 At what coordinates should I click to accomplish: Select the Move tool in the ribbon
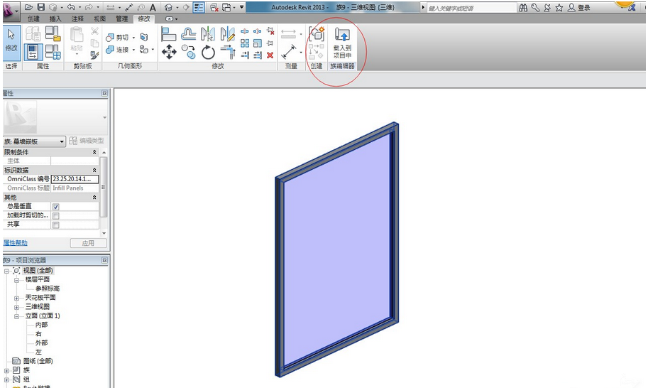pos(169,51)
